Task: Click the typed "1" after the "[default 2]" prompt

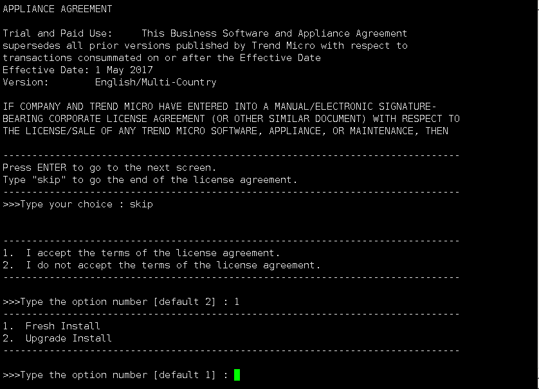Action: point(237,302)
